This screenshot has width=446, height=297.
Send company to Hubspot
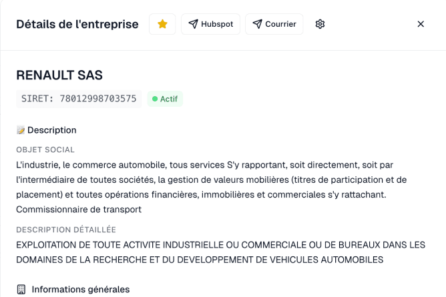click(x=210, y=24)
